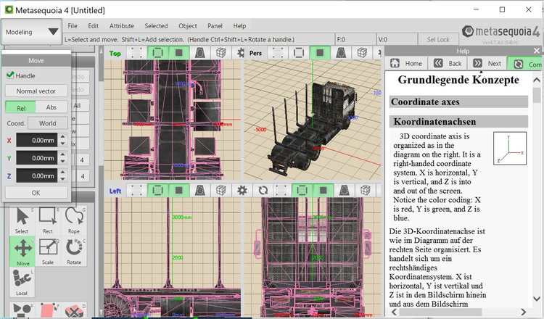
Task: Choose the Local tool
Action: coord(22,282)
